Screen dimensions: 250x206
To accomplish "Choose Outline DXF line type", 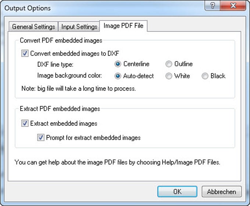I will pos(169,64).
